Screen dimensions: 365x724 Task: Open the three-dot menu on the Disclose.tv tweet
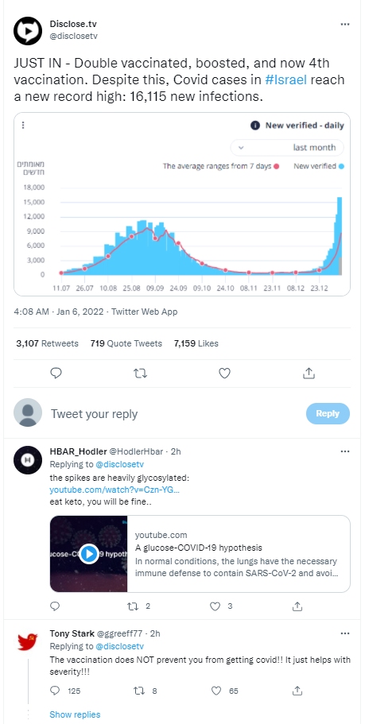[344, 24]
